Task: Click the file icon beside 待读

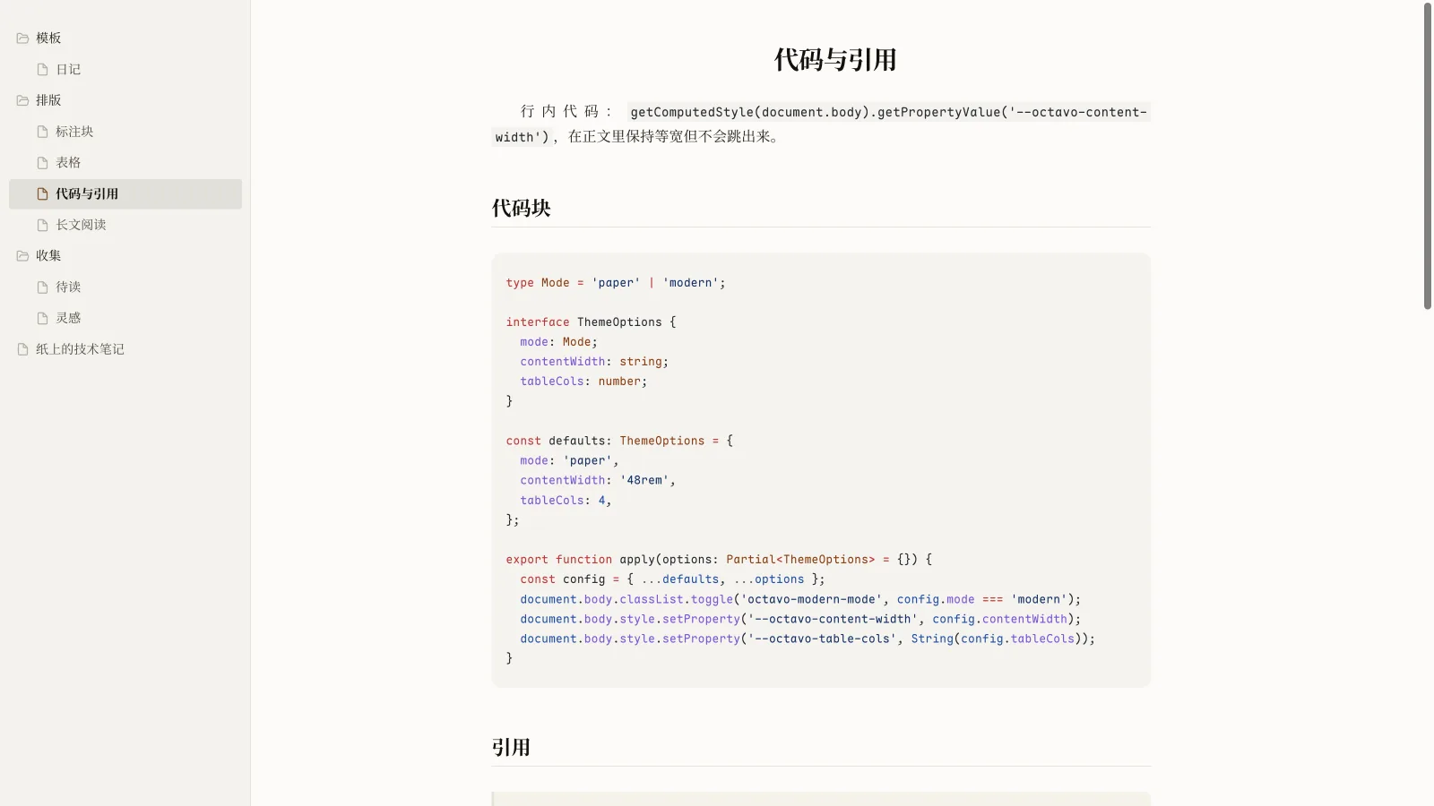Action: [42, 287]
